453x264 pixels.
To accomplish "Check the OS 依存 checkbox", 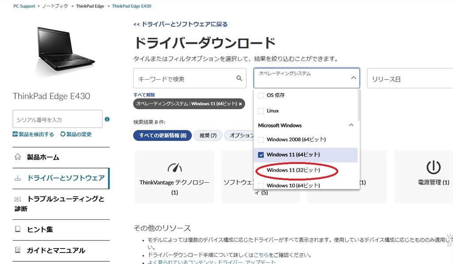I will click(x=261, y=96).
